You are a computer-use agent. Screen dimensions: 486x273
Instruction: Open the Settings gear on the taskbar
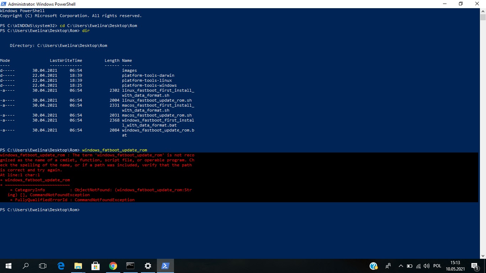click(x=148, y=266)
